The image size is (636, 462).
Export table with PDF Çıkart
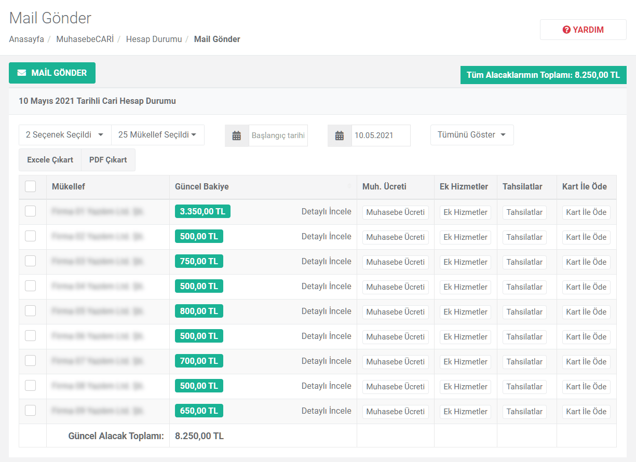click(x=108, y=160)
